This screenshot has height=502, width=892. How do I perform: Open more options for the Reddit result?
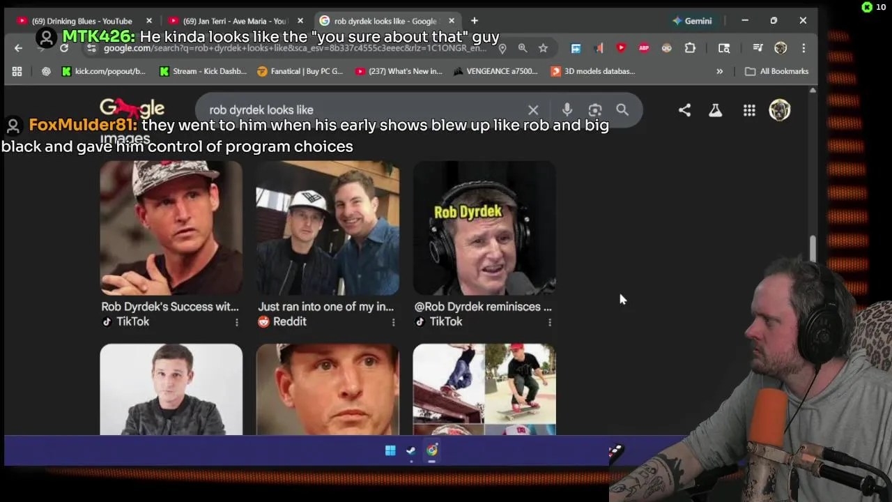[394, 322]
